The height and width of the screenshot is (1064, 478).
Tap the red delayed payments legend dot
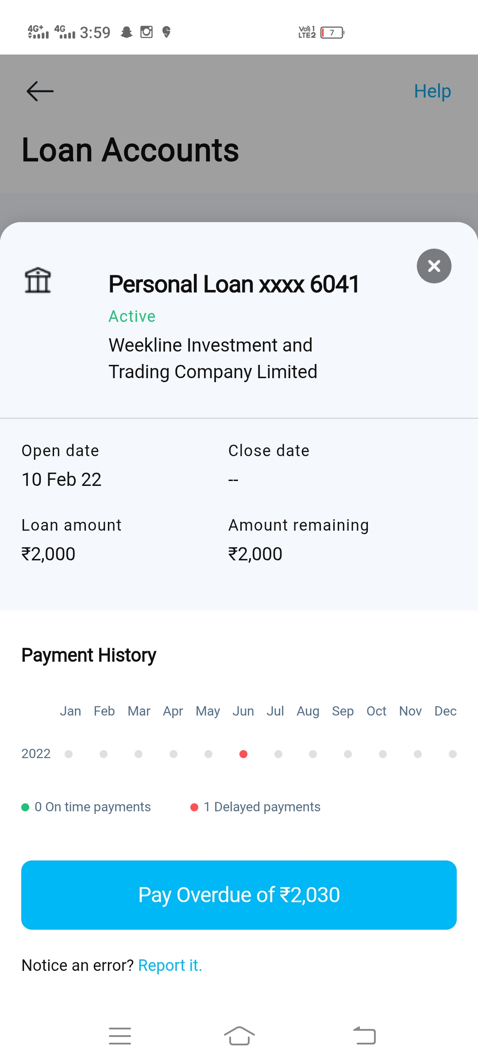[x=194, y=807]
